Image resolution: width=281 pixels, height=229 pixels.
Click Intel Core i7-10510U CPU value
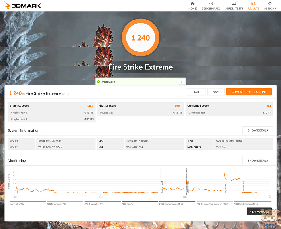click(138, 141)
